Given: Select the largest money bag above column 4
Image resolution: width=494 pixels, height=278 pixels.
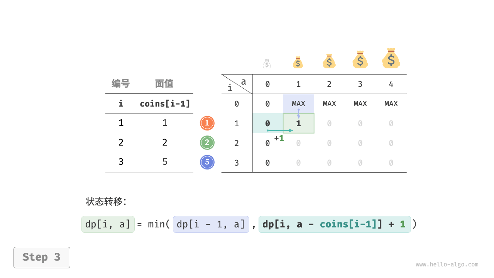Looking at the screenshot, I should coord(391,58).
